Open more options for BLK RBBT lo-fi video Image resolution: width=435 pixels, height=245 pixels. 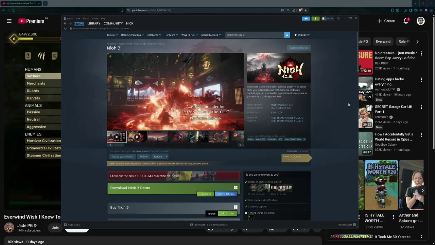point(421,53)
